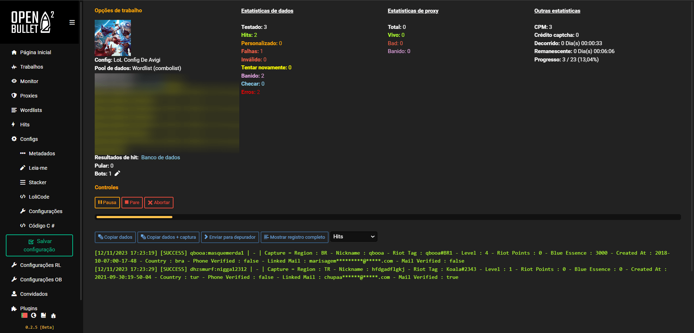Open Configurações RL settings
This screenshot has height=333, width=694.
tap(40, 265)
